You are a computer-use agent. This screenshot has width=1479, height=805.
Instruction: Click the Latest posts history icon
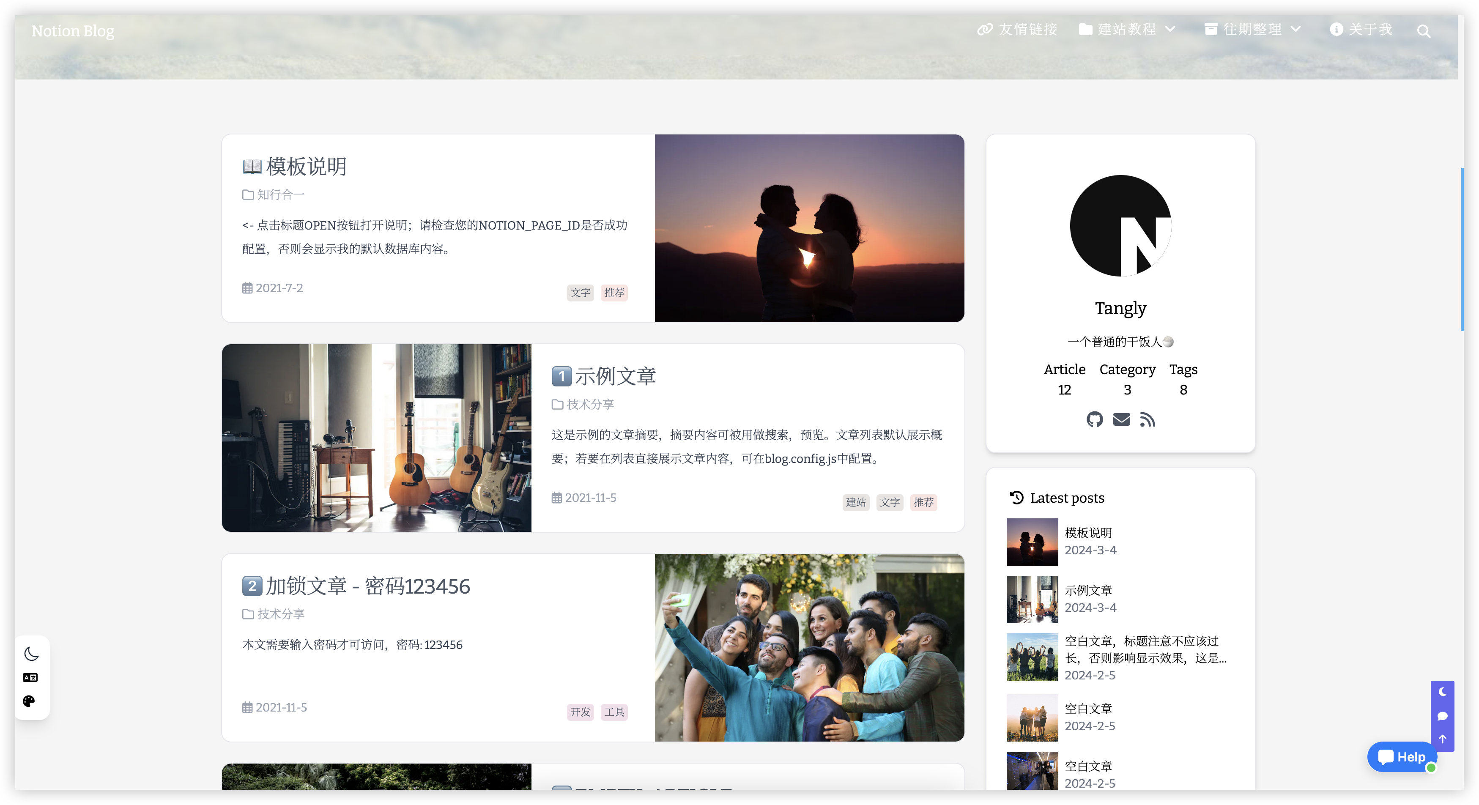coord(1016,498)
